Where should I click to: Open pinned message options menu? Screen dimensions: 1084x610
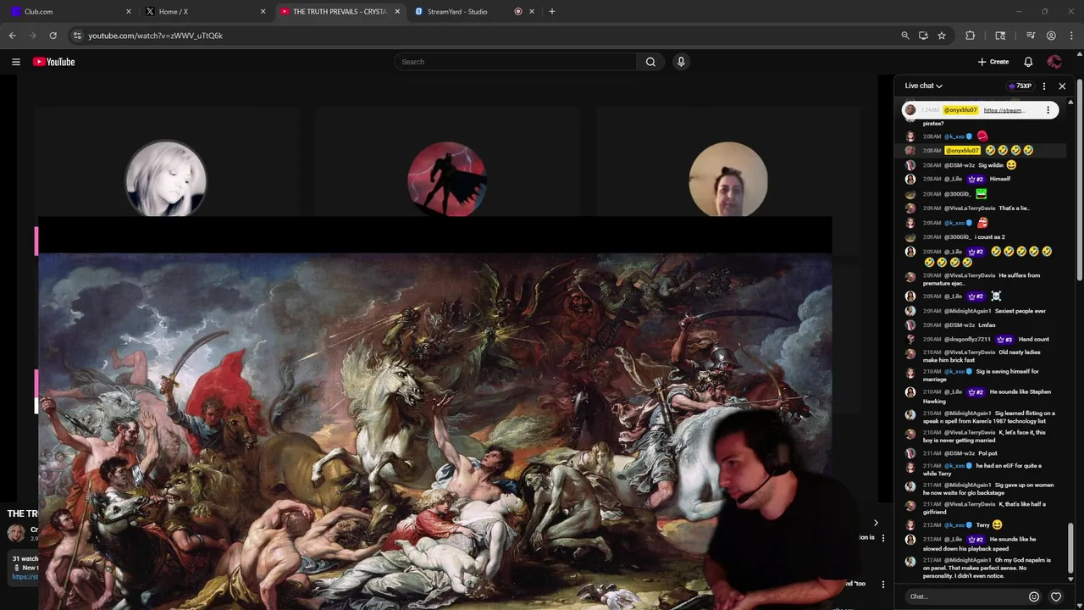tap(1048, 110)
